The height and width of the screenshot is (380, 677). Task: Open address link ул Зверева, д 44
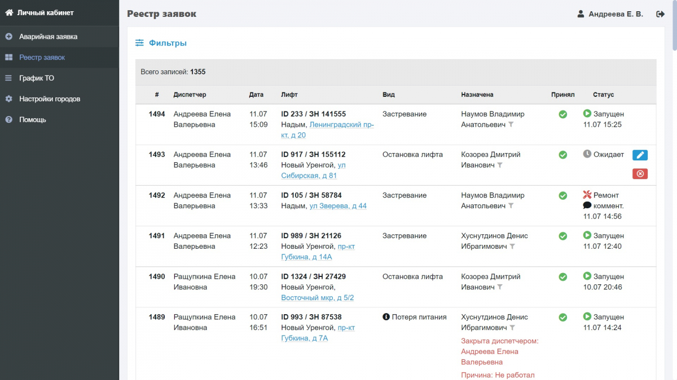pyautogui.click(x=338, y=206)
